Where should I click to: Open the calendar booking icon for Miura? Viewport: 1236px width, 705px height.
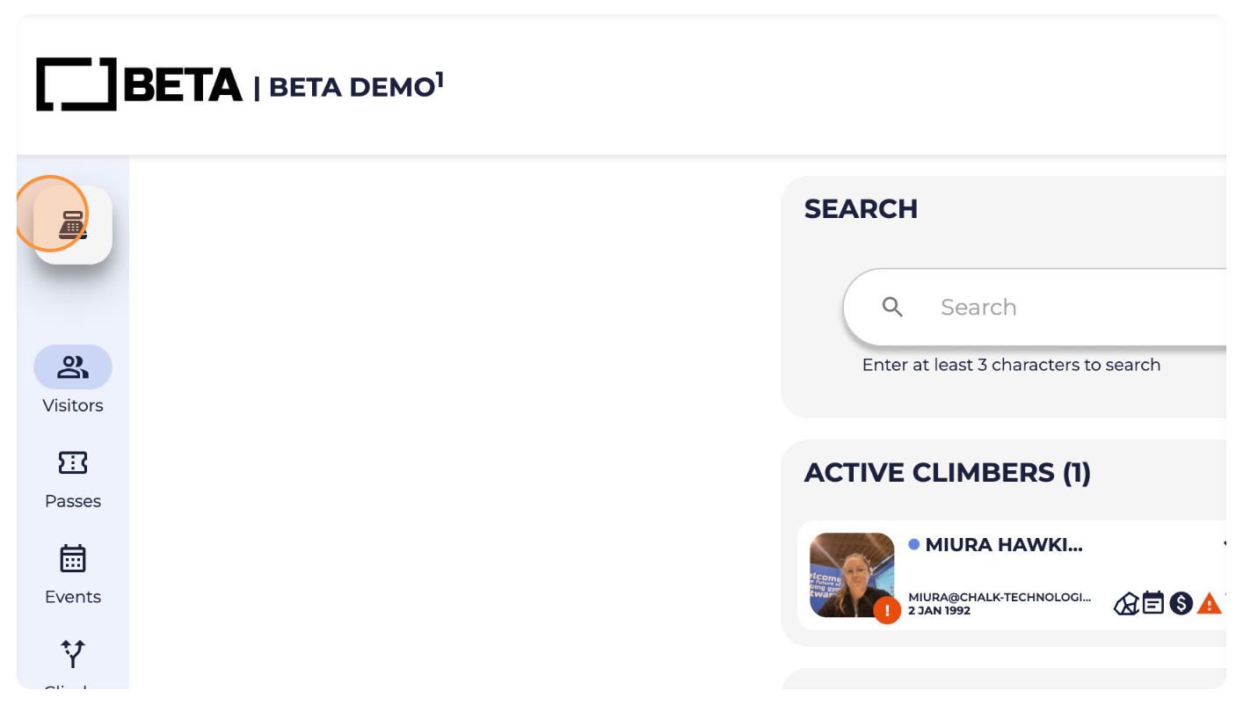pyautogui.click(x=1153, y=603)
